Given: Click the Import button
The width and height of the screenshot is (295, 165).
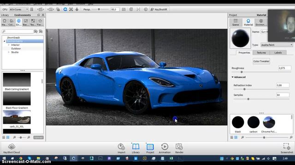Looking at the screenshot, I should tap(121, 148).
